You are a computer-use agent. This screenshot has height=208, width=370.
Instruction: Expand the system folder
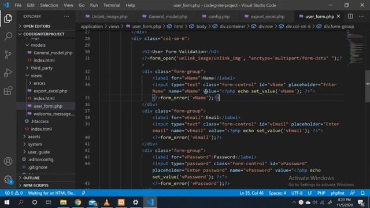[x=35, y=144]
